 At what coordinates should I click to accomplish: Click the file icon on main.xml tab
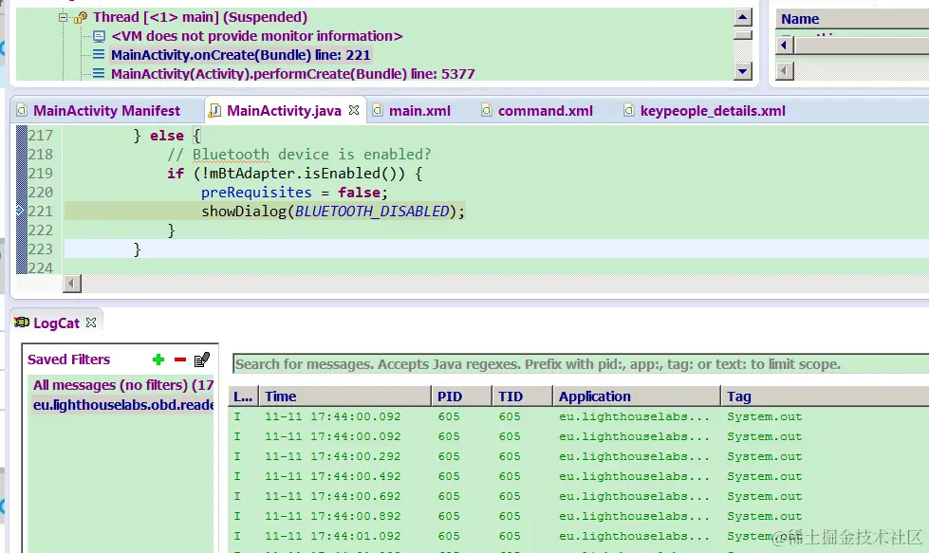[377, 111]
